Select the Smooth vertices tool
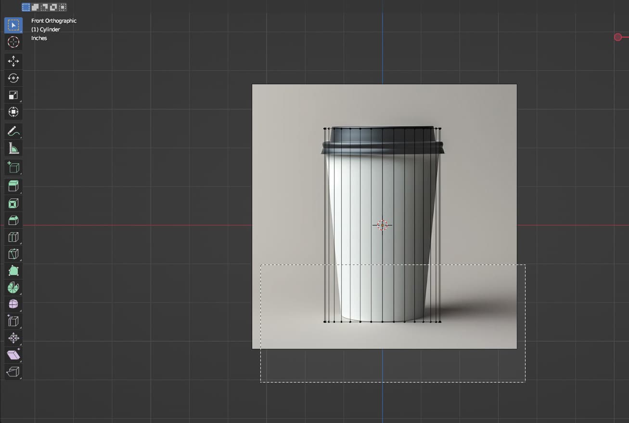 [x=13, y=304]
